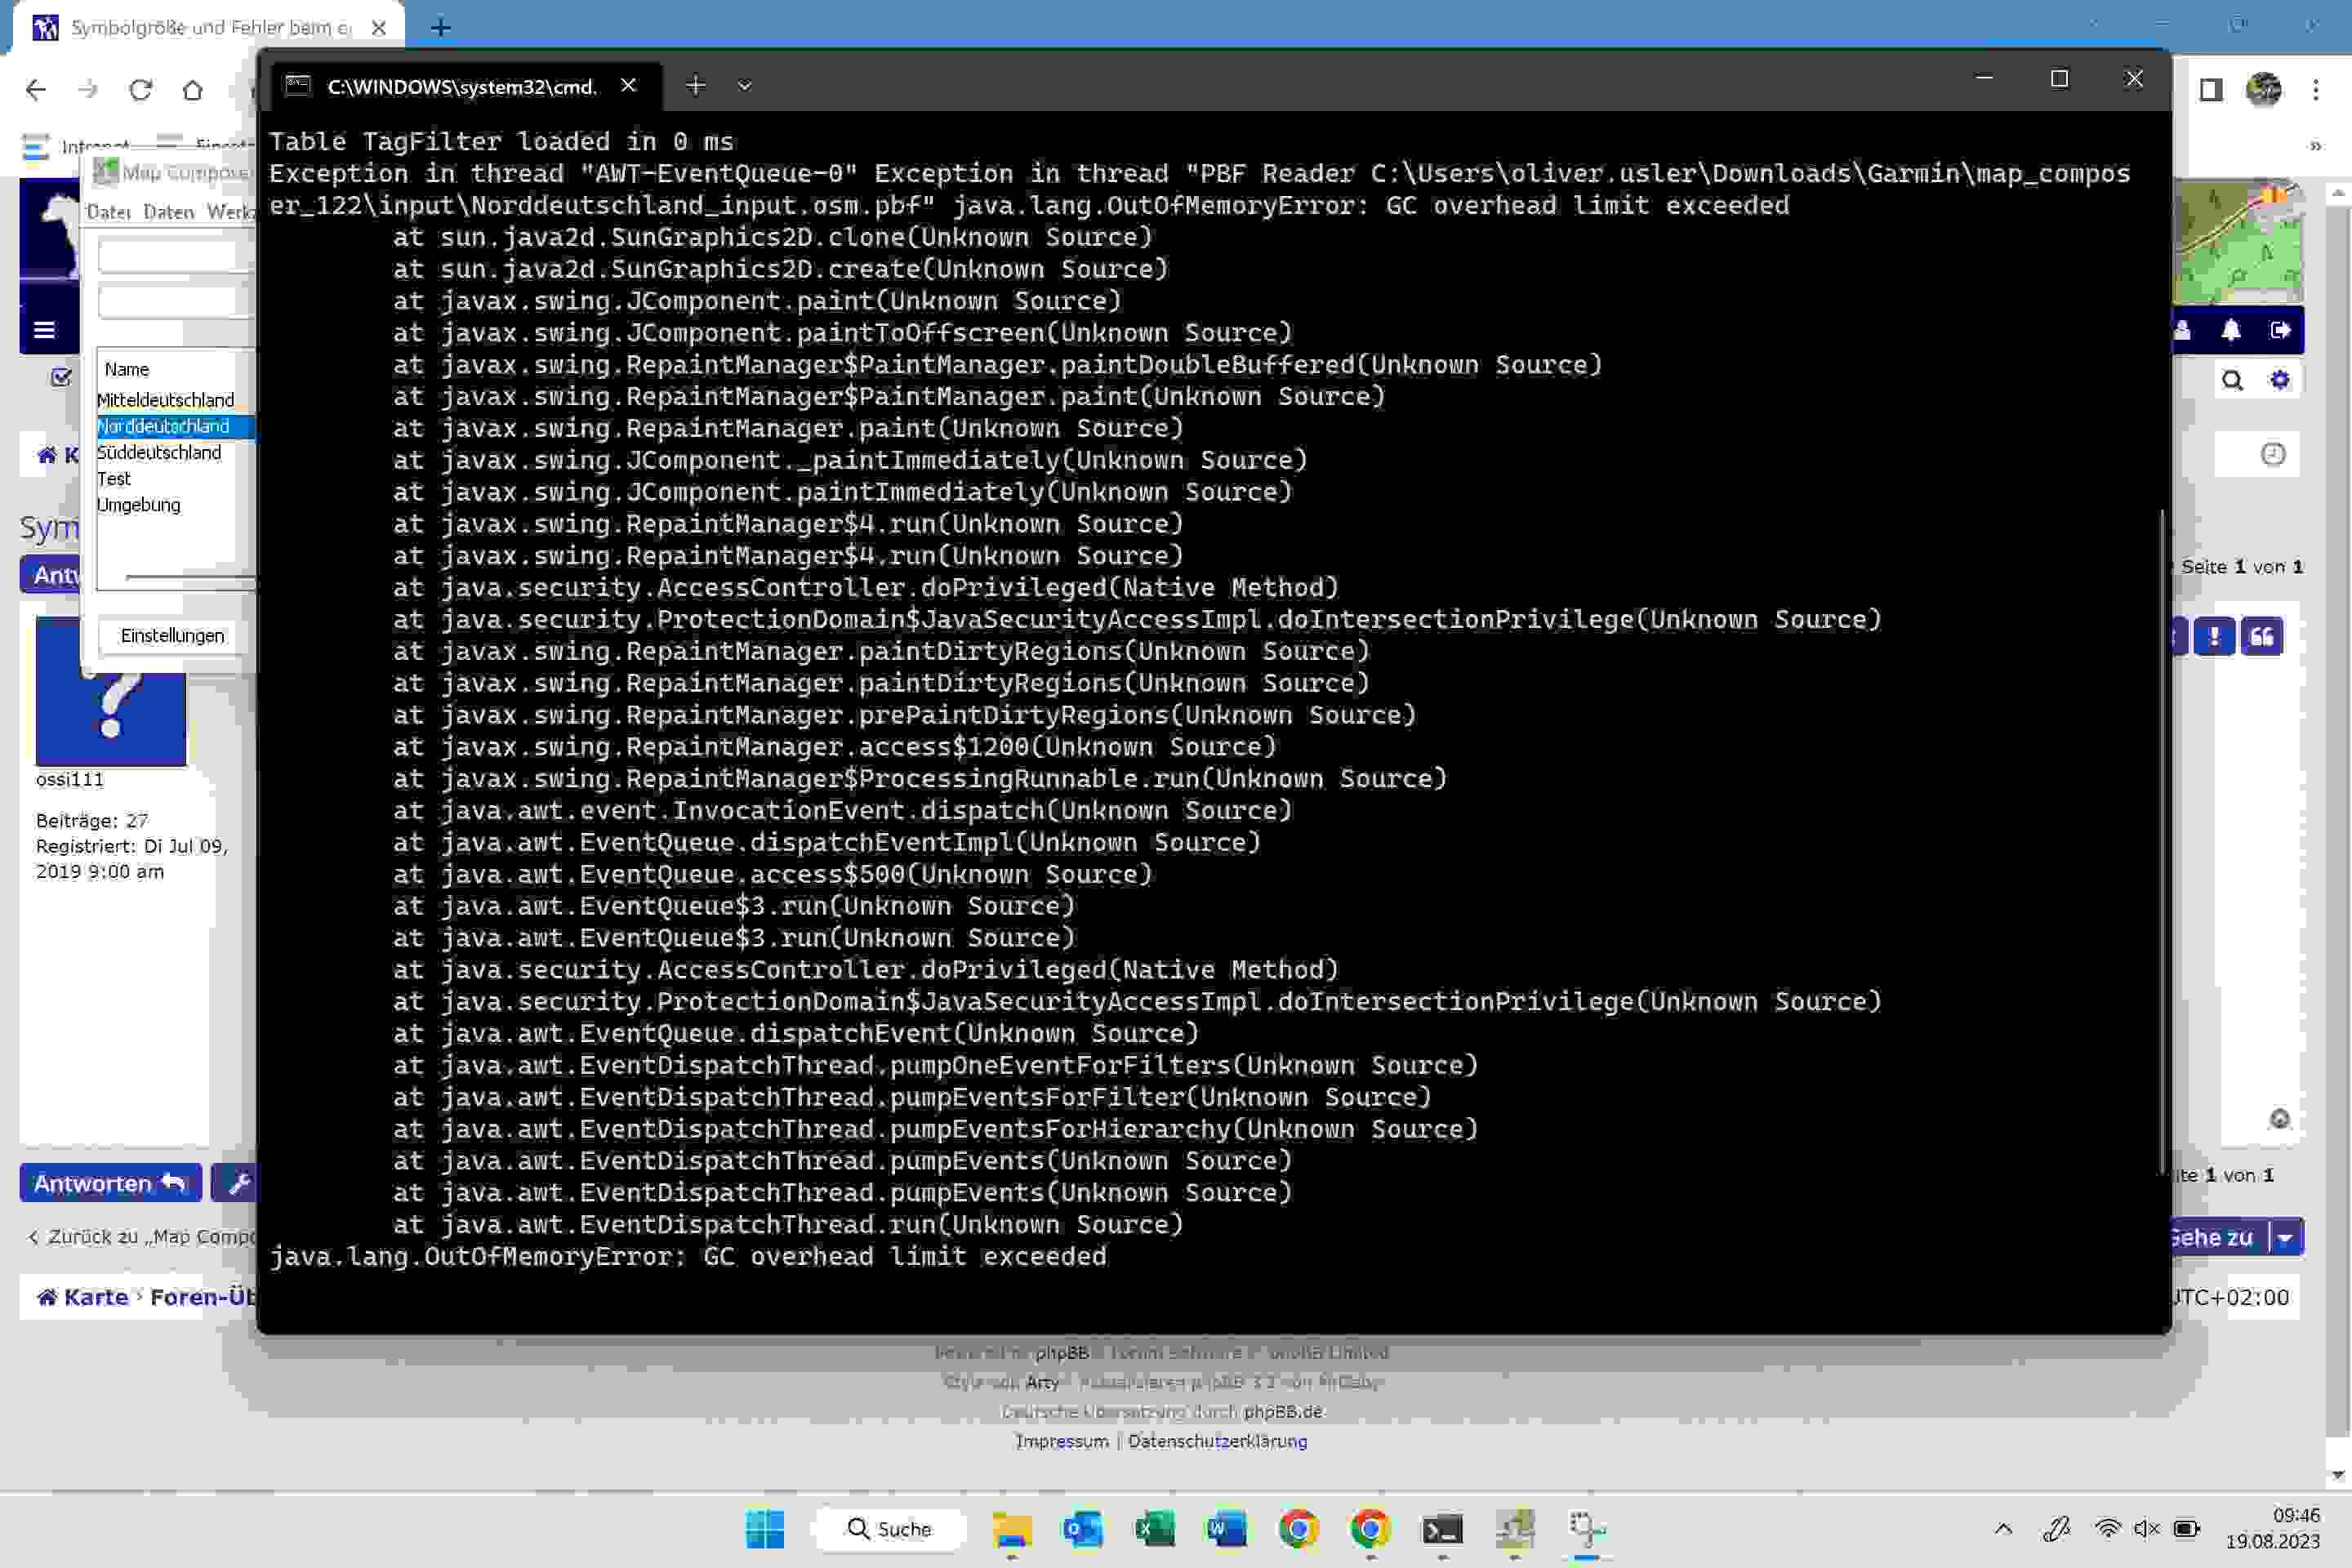Viewport: 2352px width, 1568px height.
Task: Click the quote post button
Action: (2262, 637)
